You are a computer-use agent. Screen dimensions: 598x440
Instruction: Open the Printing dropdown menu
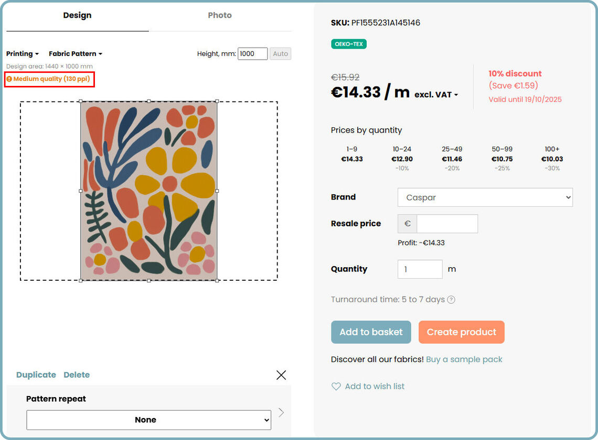pyautogui.click(x=23, y=54)
